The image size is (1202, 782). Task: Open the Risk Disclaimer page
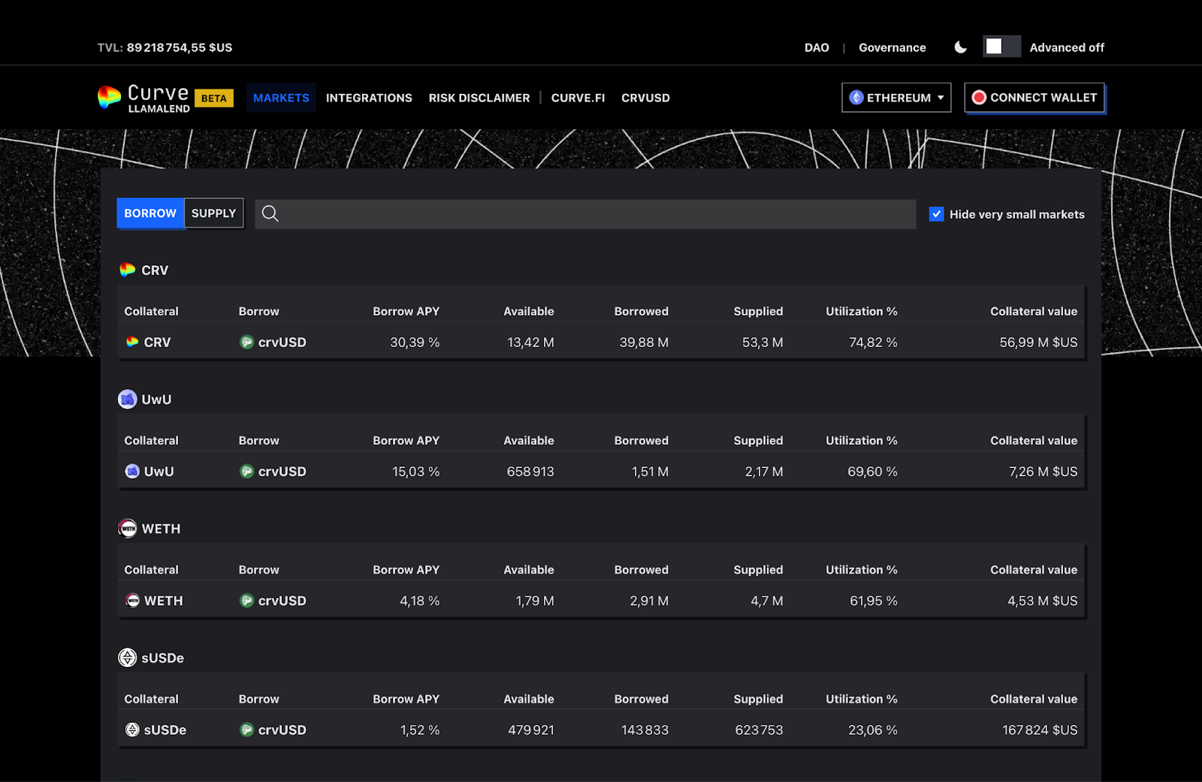(479, 98)
